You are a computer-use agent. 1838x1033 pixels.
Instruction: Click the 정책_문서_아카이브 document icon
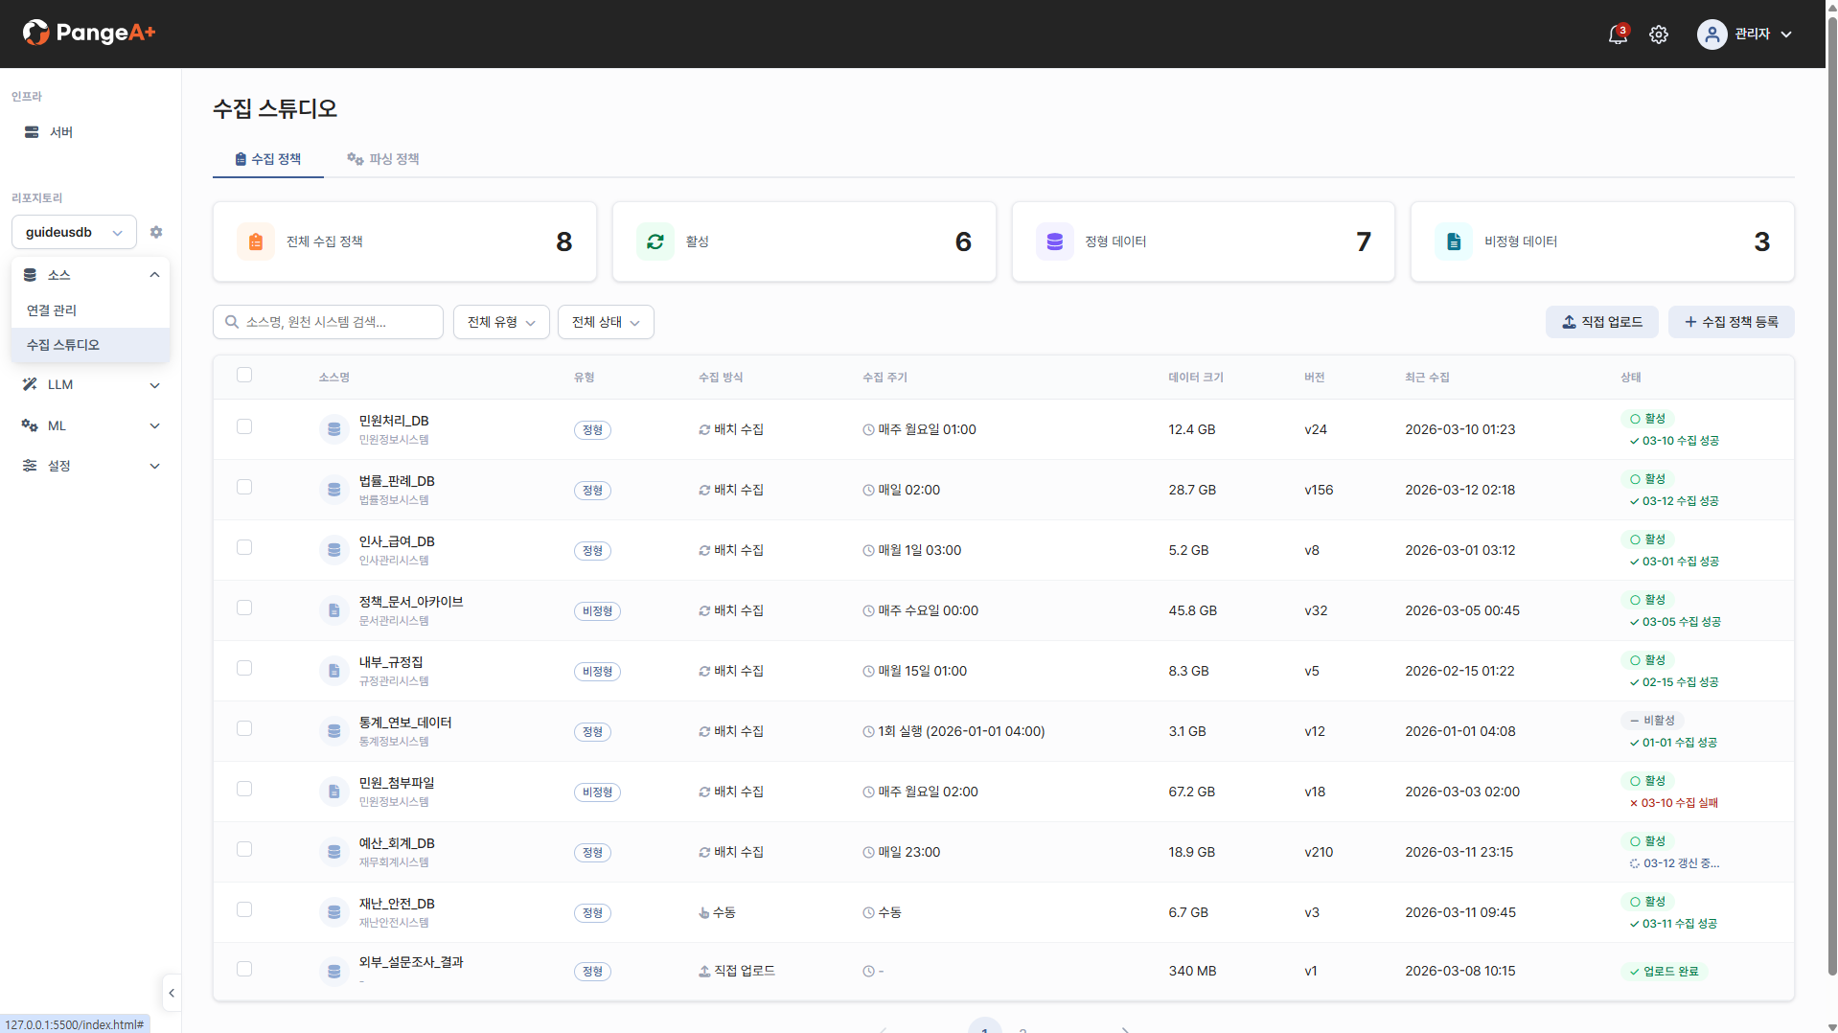333,610
